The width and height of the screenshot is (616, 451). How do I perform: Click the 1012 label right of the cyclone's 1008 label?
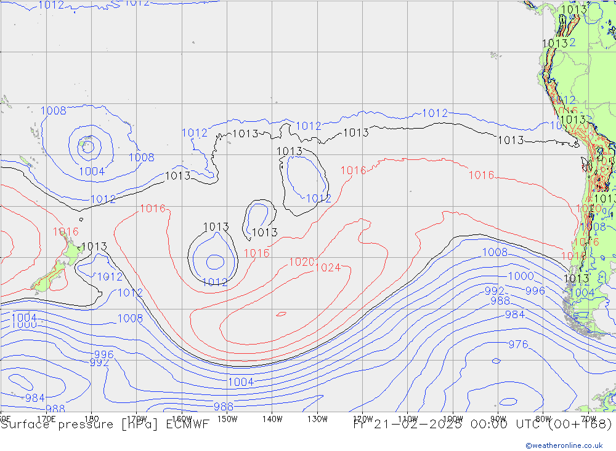(194, 133)
